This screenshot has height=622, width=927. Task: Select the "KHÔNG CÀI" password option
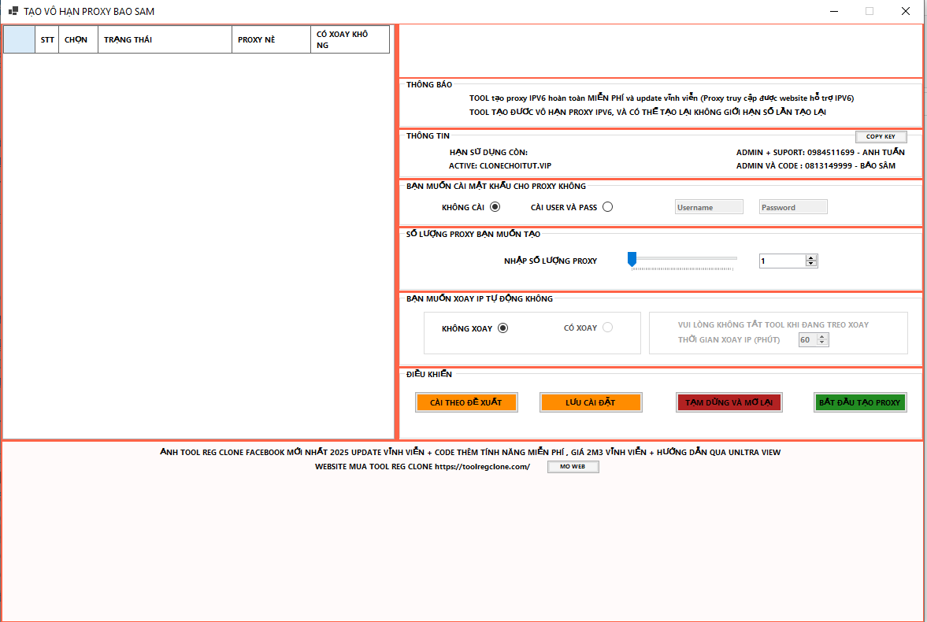click(495, 206)
